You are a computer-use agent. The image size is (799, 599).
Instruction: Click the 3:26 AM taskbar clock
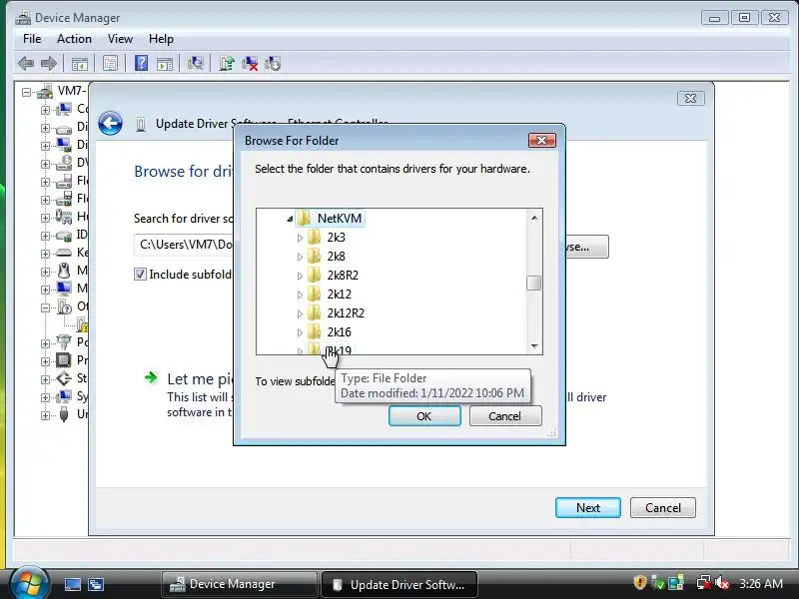point(761,583)
